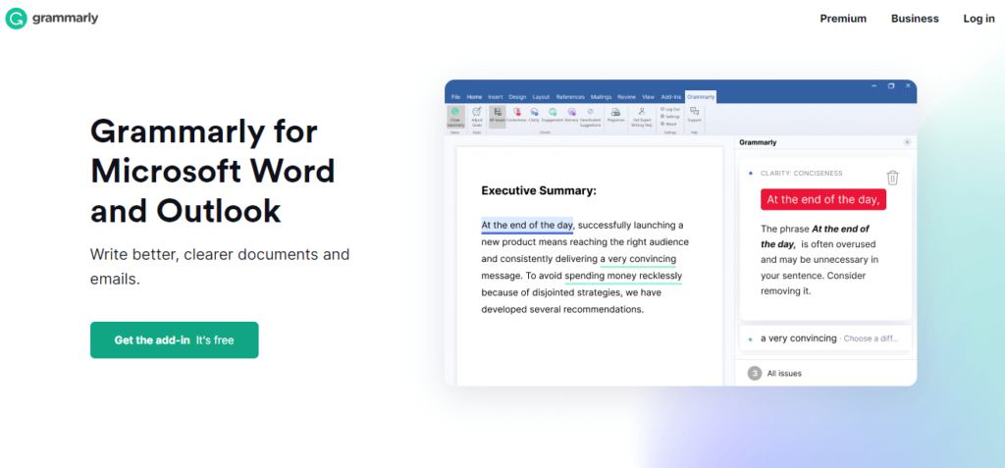1005x468 pixels.
Task: Click underlined 'a very convincing' phrase
Action: tap(638, 259)
